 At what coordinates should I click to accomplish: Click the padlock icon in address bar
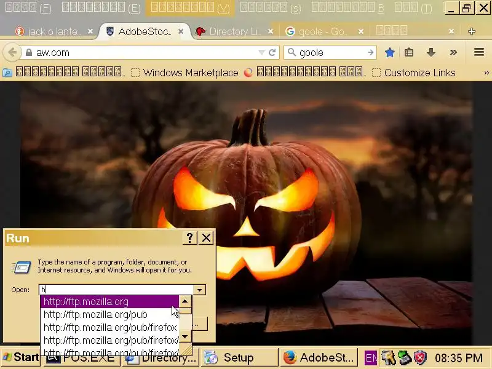pos(29,52)
